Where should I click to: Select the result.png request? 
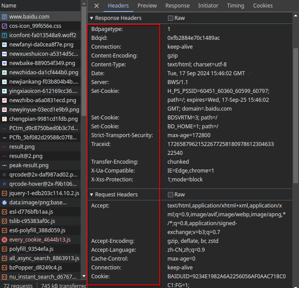(40, 147)
